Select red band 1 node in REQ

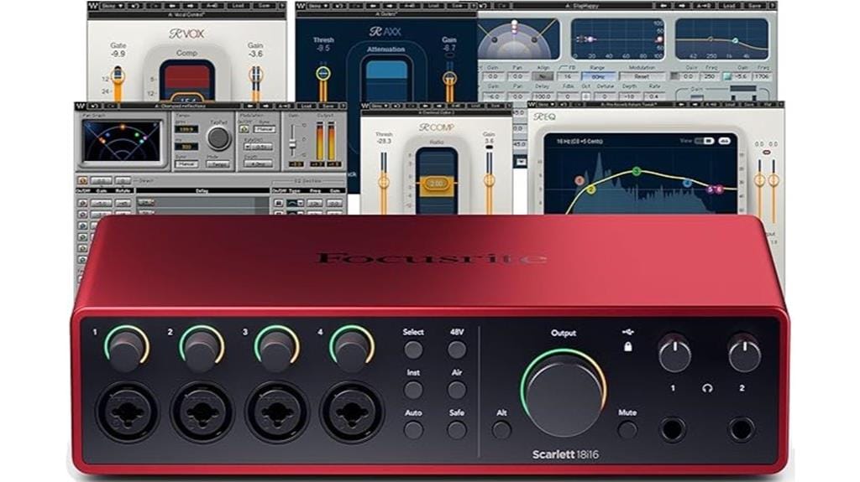(x=579, y=180)
